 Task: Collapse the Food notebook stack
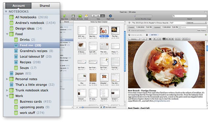7,34
